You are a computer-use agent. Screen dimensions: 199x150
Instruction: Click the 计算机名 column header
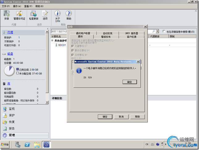59,37
